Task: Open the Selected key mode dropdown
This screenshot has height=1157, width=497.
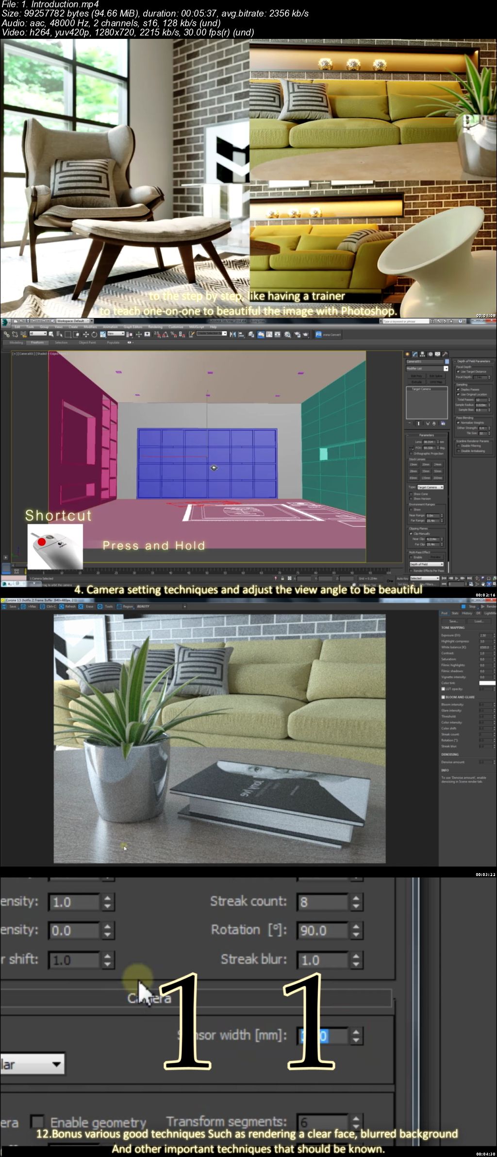Action: (x=425, y=578)
